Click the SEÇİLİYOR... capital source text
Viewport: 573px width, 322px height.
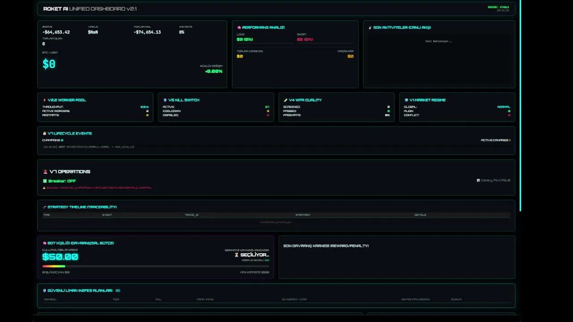255,255
